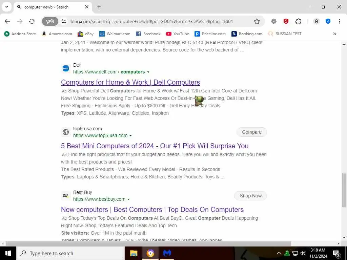Screen dimensions: 347x260
Task: Open the Priceline.com bookmark
Action: (x=210, y=34)
